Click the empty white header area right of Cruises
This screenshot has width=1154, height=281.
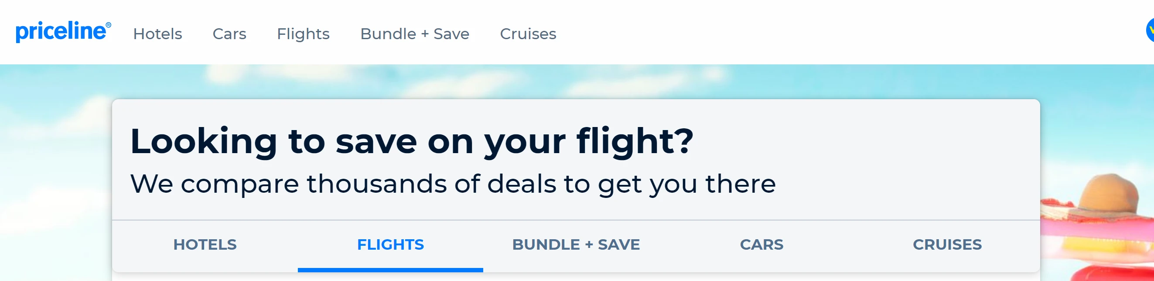[x=829, y=32]
